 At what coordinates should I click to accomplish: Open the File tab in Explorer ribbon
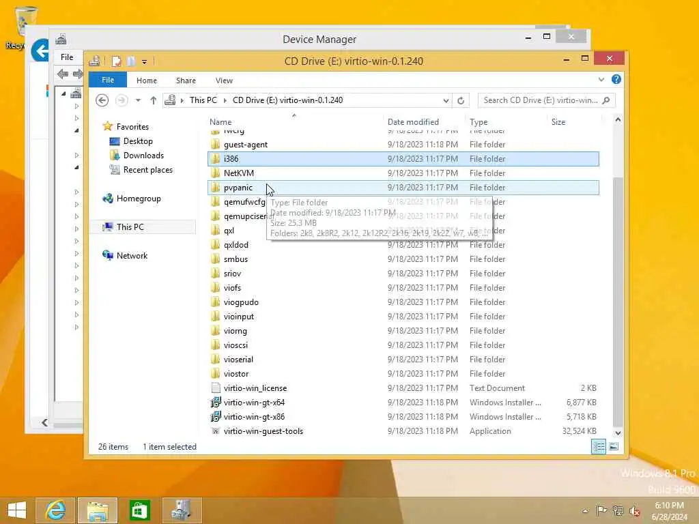pyautogui.click(x=107, y=80)
